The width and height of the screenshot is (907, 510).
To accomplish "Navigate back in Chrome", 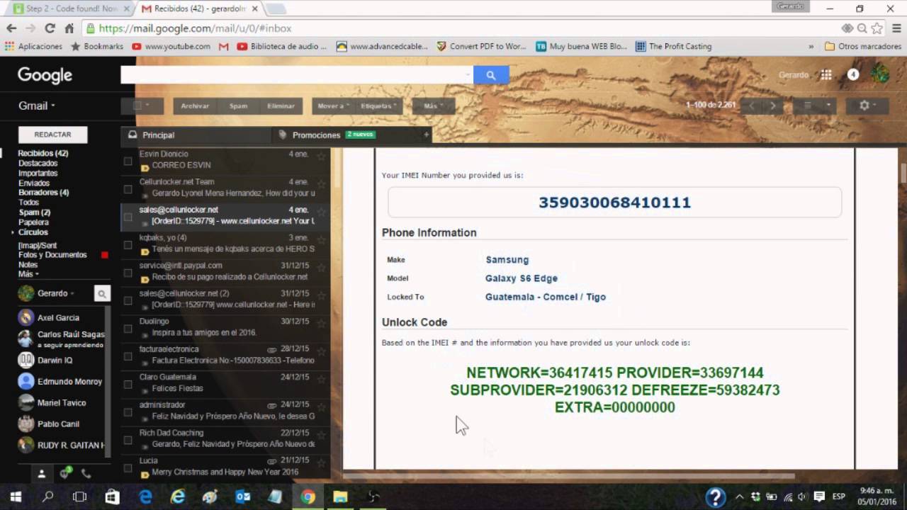I will (x=11, y=28).
